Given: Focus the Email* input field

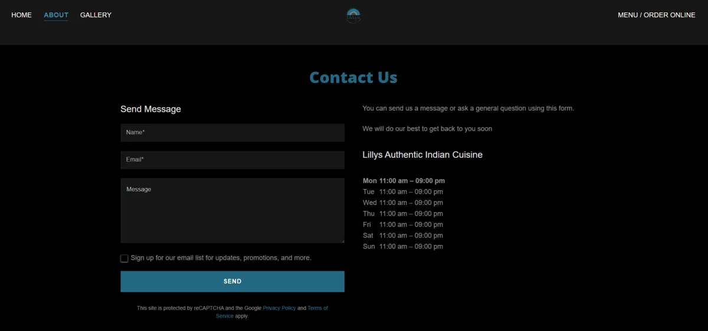Looking at the screenshot, I should (x=232, y=160).
